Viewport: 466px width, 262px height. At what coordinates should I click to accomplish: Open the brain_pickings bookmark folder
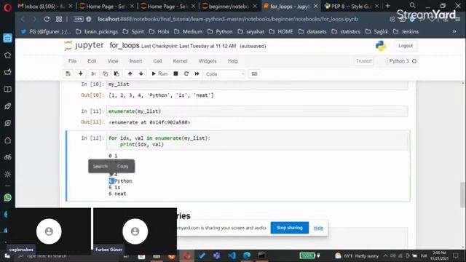(x=97, y=31)
